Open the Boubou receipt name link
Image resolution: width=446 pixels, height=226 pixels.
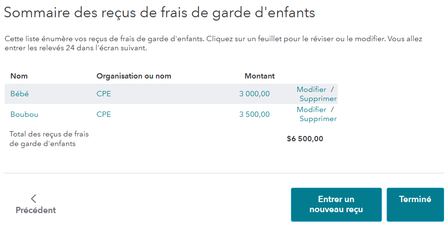click(x=24, y=114)
